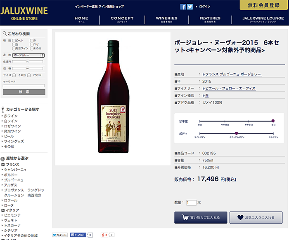Open CONCEPT in the navigation bar
The image size is (289, 240).
coord(122,19)
